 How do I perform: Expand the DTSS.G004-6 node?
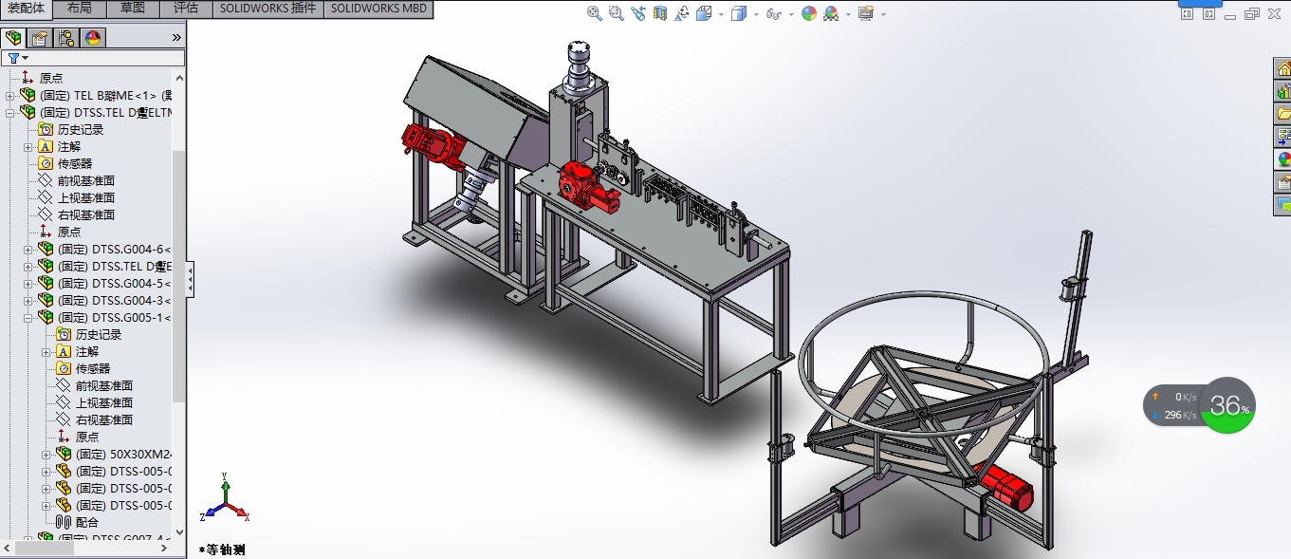coord(28,250)
